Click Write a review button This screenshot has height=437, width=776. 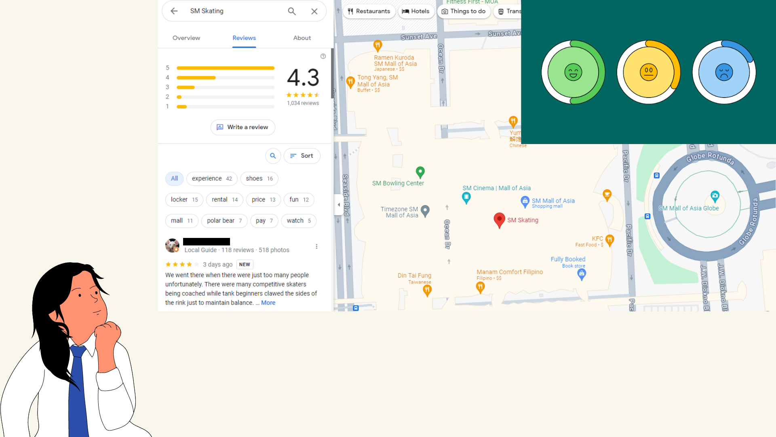point(243,127)
